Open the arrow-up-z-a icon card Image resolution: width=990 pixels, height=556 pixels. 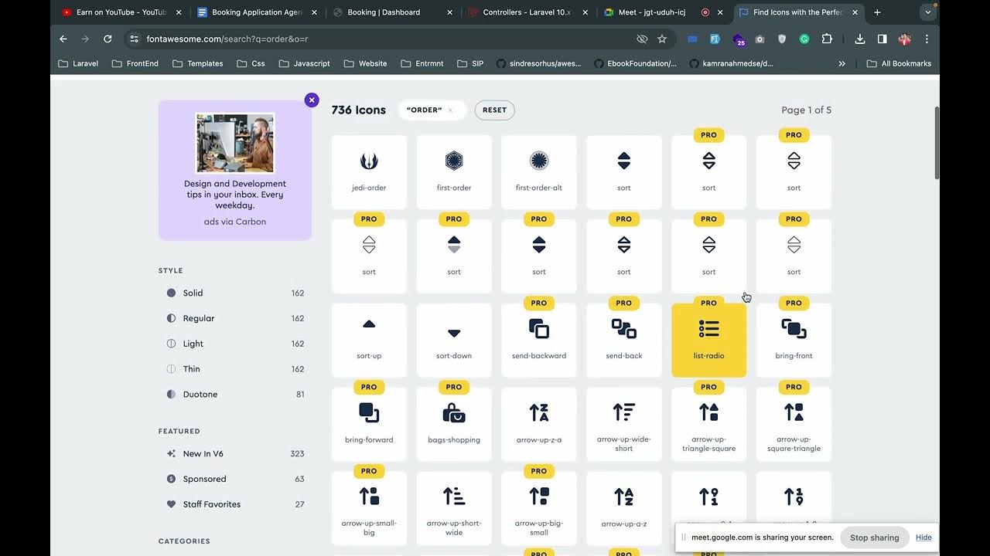pyautogui.click(x=539, y=424)
